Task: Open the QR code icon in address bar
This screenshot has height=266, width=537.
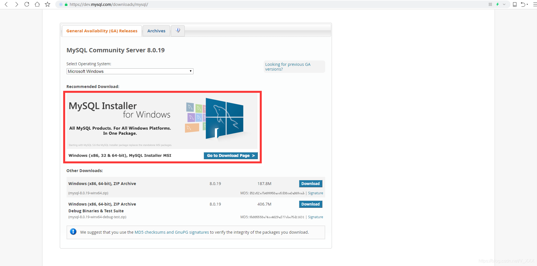Action: [x=490, y=4]
